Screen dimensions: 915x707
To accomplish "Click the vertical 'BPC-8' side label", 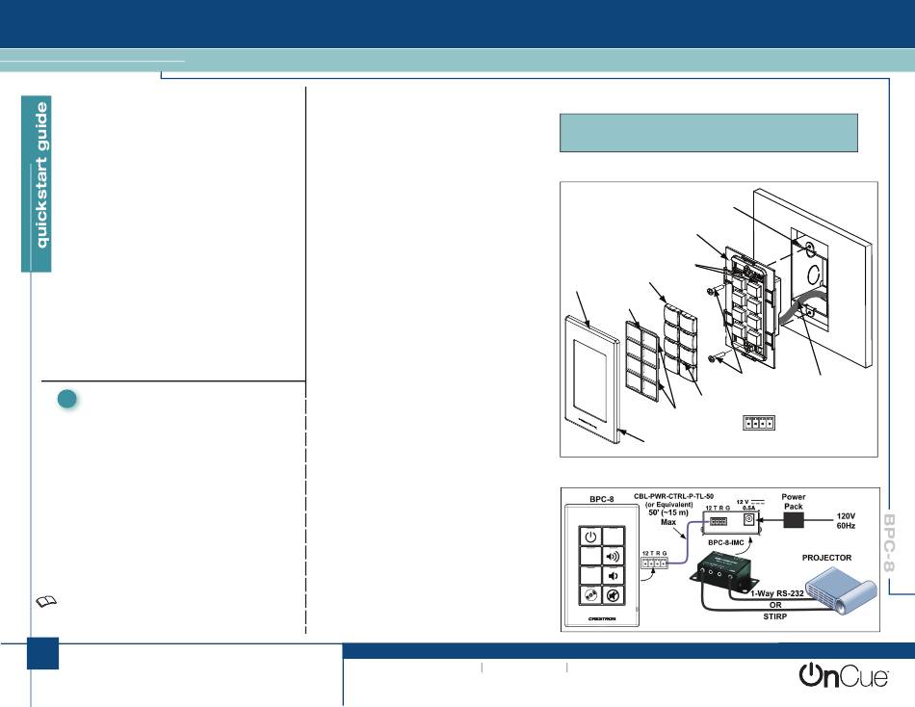I will point(889,543).
